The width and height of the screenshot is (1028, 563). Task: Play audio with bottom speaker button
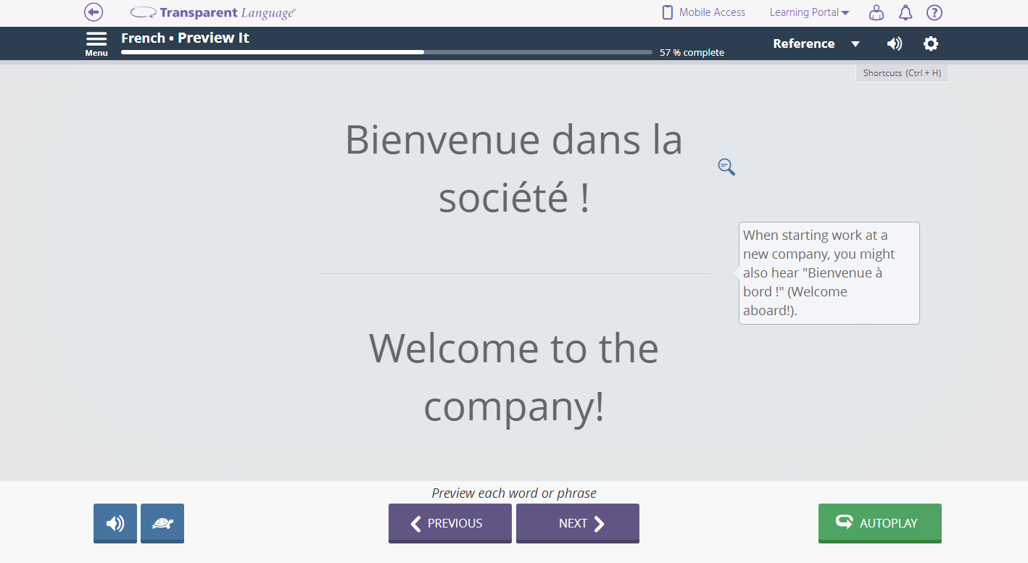[x=115, y=523]
